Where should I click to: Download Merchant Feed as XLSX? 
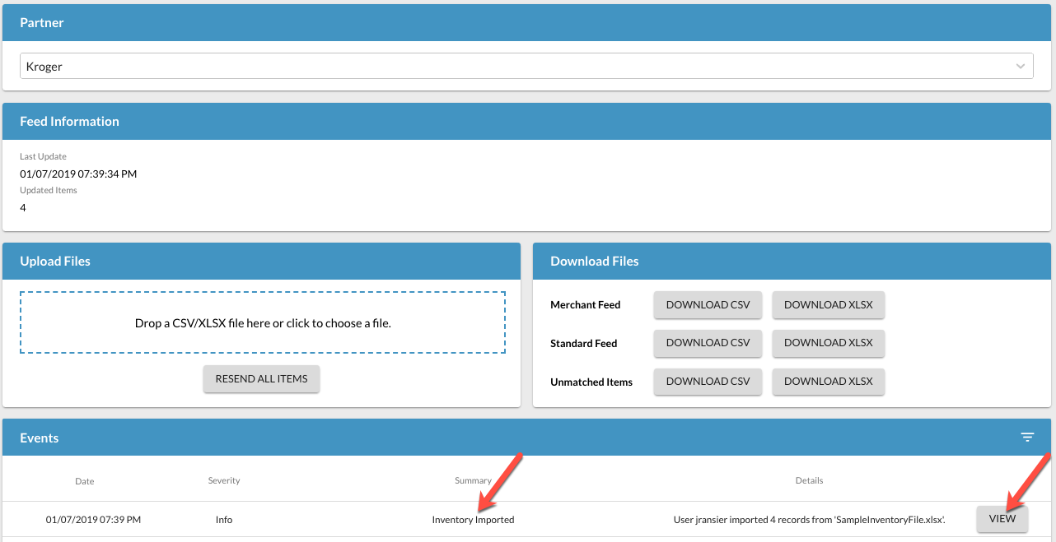click(828, 305)
